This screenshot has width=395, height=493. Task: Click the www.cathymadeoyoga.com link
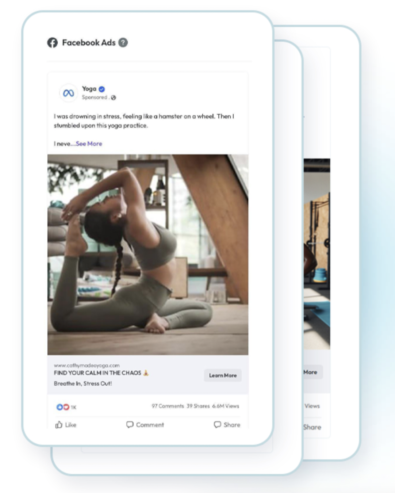pyautogui.click(x=87, y=365)
